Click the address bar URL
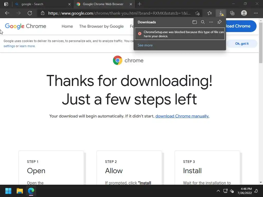263x197 pixels. (x=119, y=13)
